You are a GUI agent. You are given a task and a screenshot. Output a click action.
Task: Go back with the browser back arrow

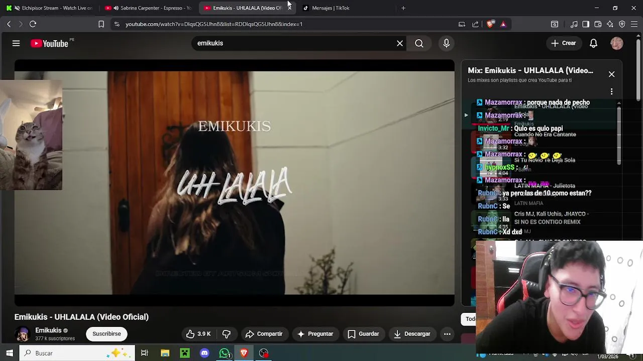coord(9,24)
